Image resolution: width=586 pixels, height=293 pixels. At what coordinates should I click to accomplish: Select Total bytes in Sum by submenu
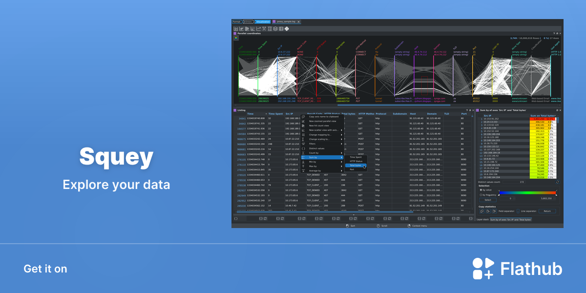(x=356, y=166)
